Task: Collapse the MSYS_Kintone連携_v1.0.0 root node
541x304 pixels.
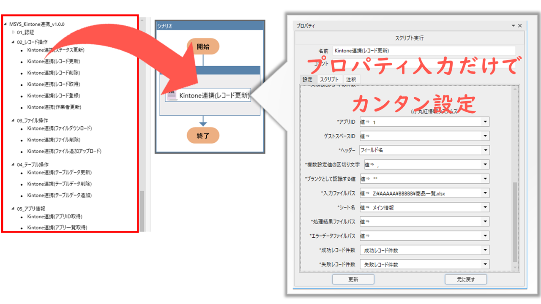Action: (x=5, y=24)
